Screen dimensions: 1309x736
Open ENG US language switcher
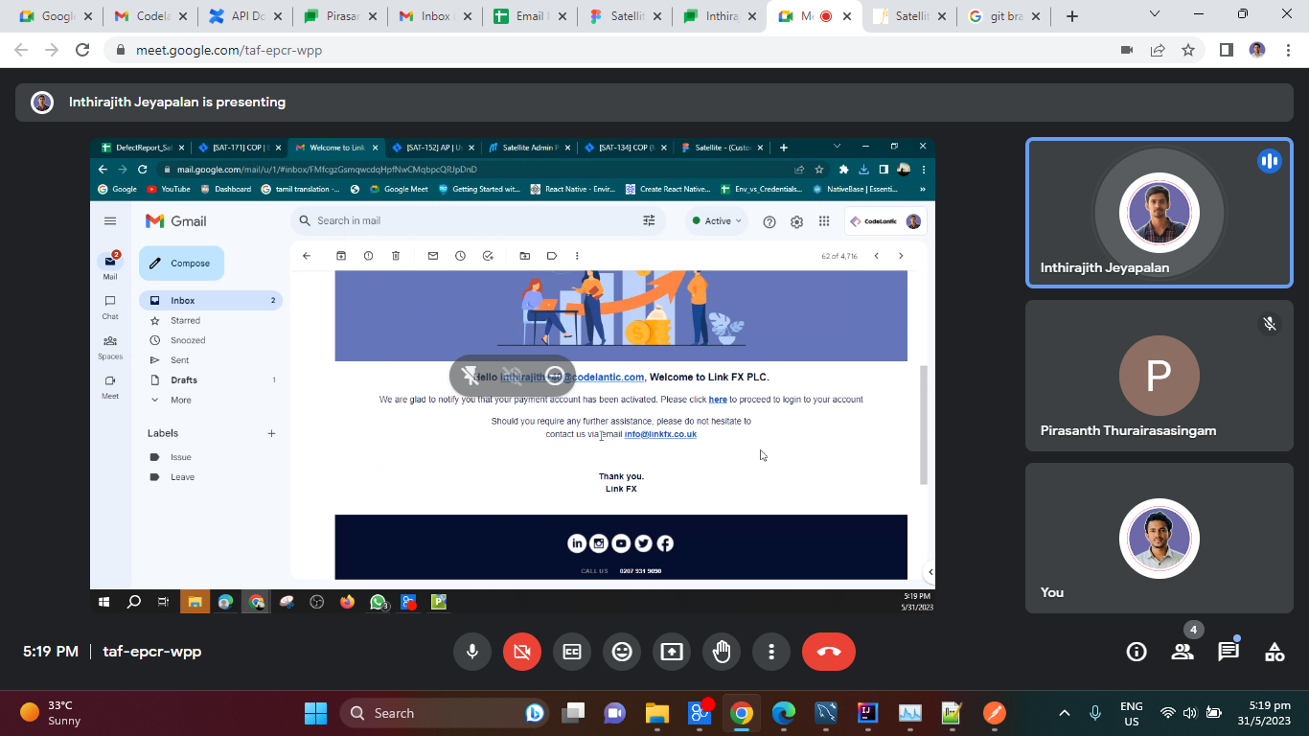click(x=1132, y=713)
